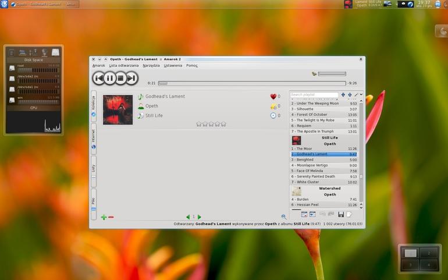Click the red heart score icon
The image size is (448, 280).
tap(273, 97)
